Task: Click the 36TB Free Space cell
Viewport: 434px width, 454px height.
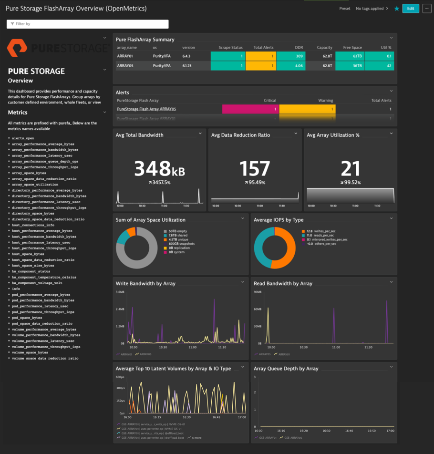Action: [x=350, y=66]
